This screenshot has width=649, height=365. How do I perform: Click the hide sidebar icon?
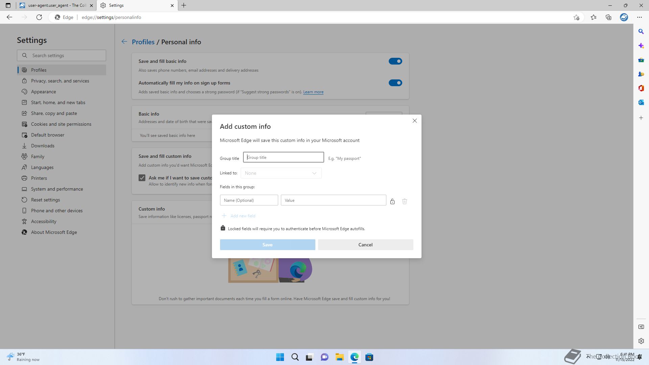click(x=641, y=327)
